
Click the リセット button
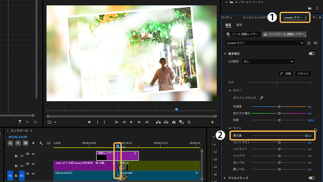pos(303,73)
